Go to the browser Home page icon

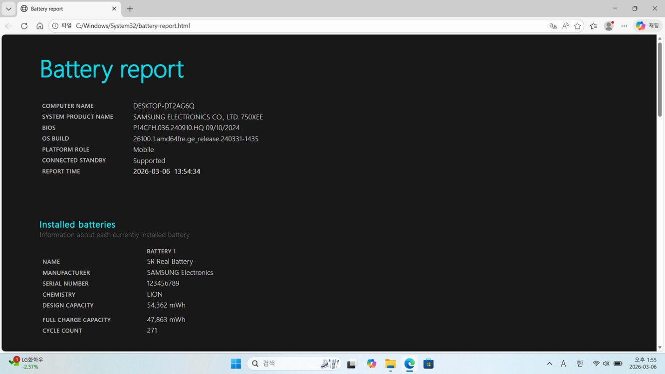tap(40, 26)
